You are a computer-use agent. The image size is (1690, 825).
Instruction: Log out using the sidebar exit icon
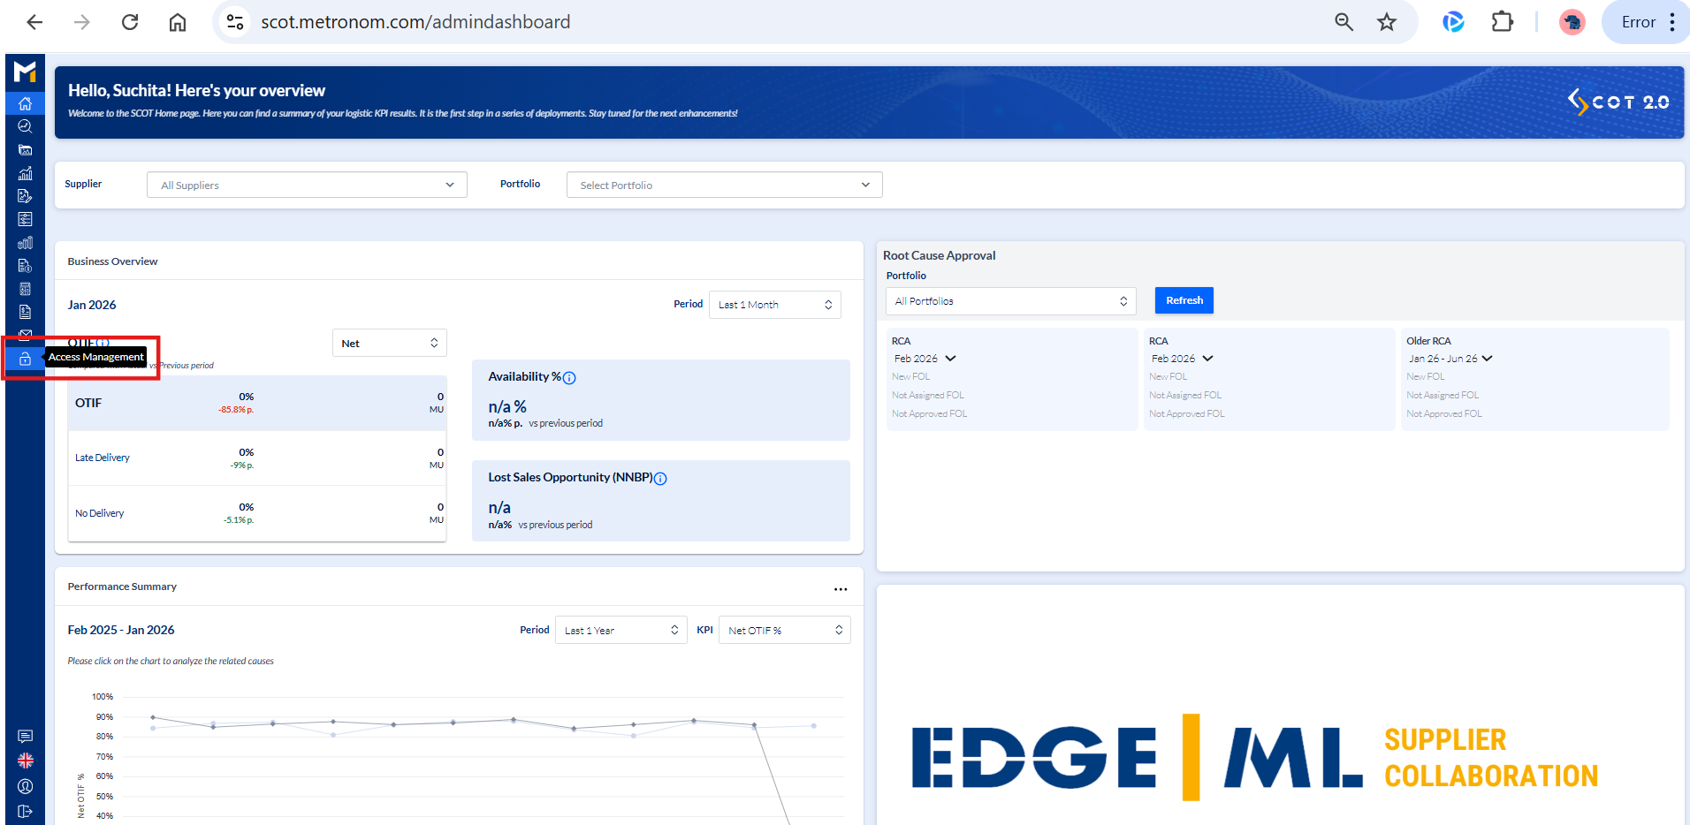[x=25, y=811]
